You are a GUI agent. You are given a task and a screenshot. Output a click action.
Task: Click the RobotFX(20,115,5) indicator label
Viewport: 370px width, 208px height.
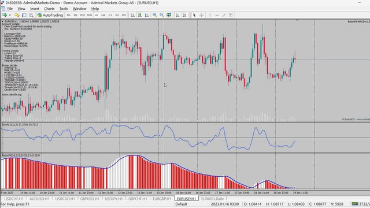point(21,155)
